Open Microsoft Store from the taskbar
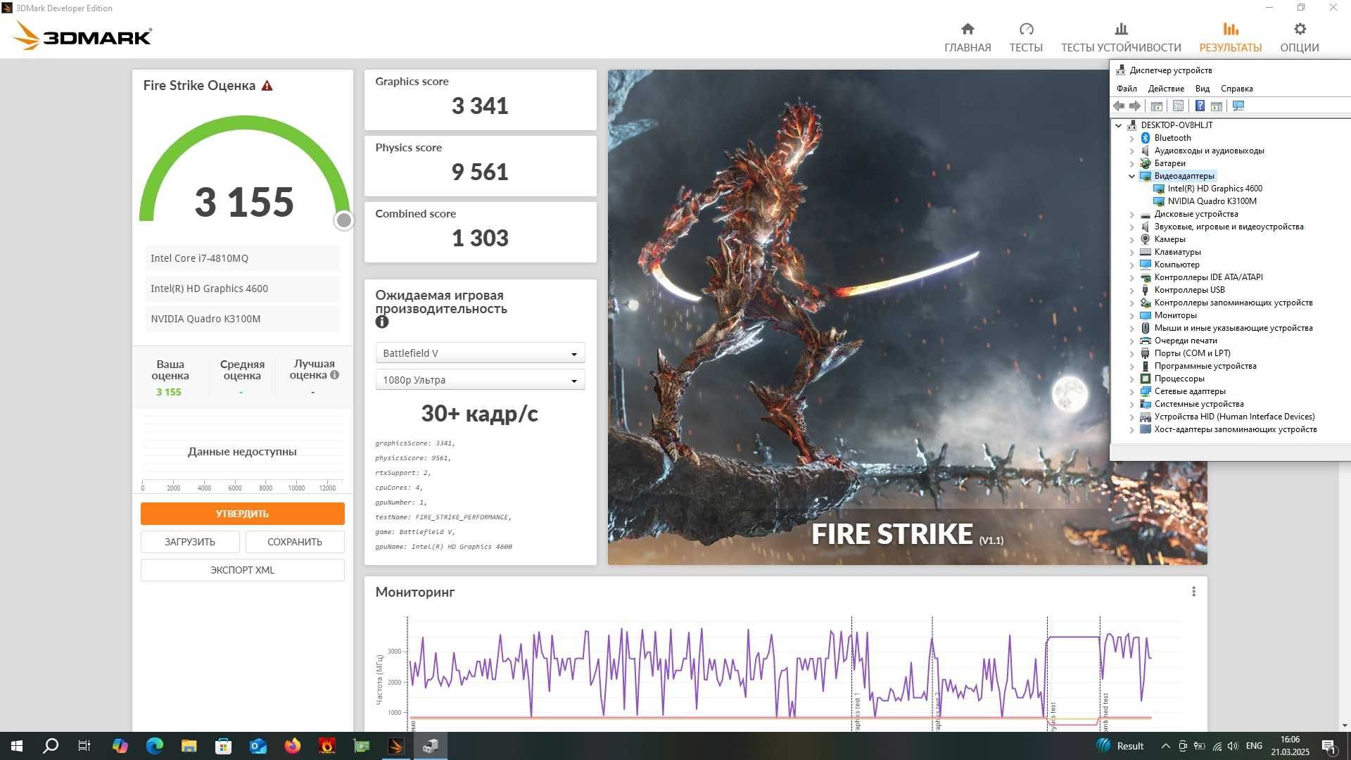Viewport: 1351px width, 760px height. (x=223, y=746)
